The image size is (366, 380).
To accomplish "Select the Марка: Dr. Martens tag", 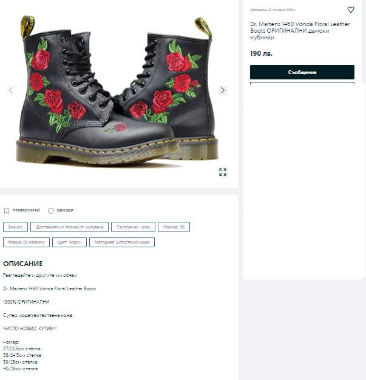I will pos(27,242).
